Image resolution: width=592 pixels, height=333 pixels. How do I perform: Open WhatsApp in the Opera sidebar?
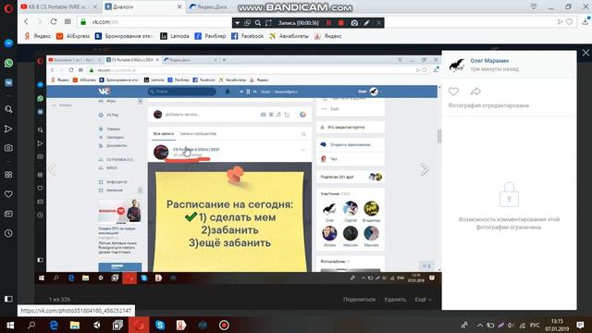click(x=8, y=63)
